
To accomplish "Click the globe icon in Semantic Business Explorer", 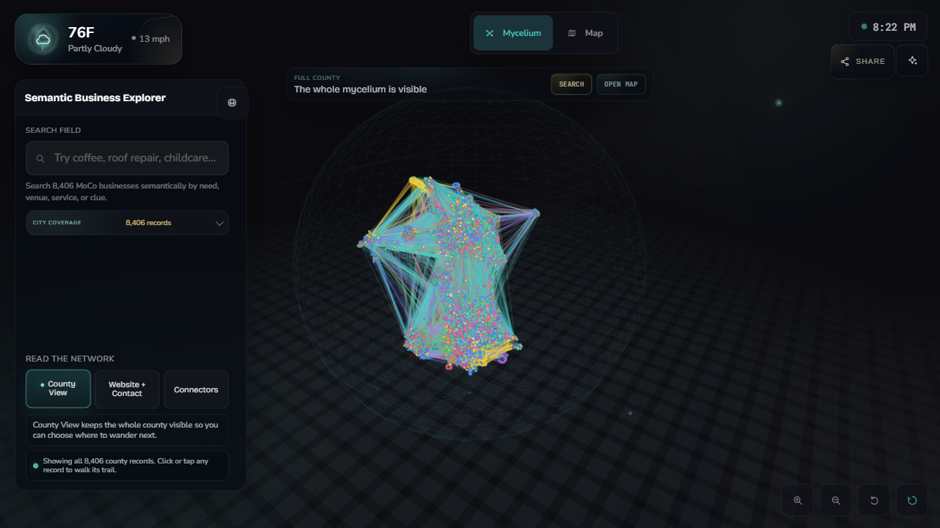I will point(232,103).
